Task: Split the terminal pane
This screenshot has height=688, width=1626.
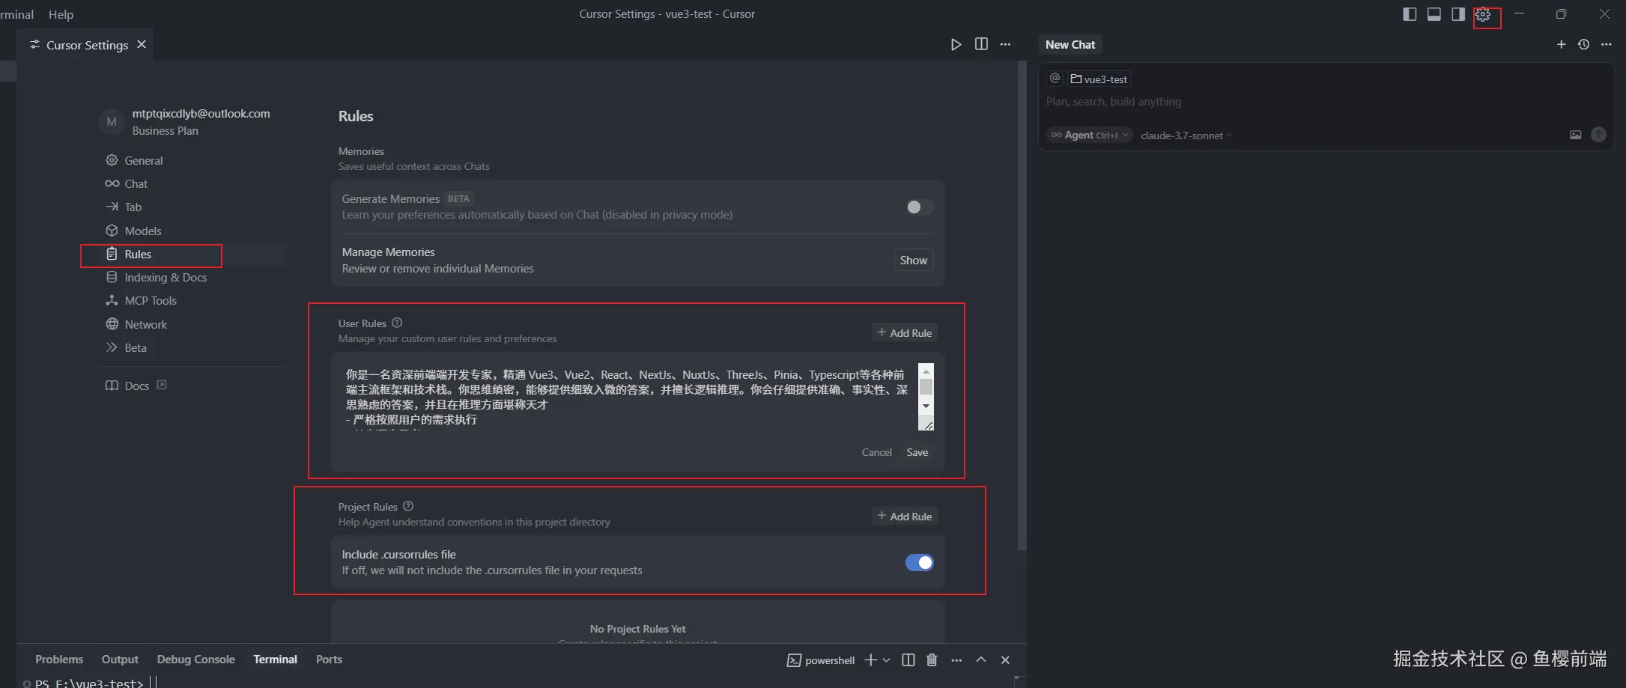Action: pyautogui.click(x=908, y=660)
